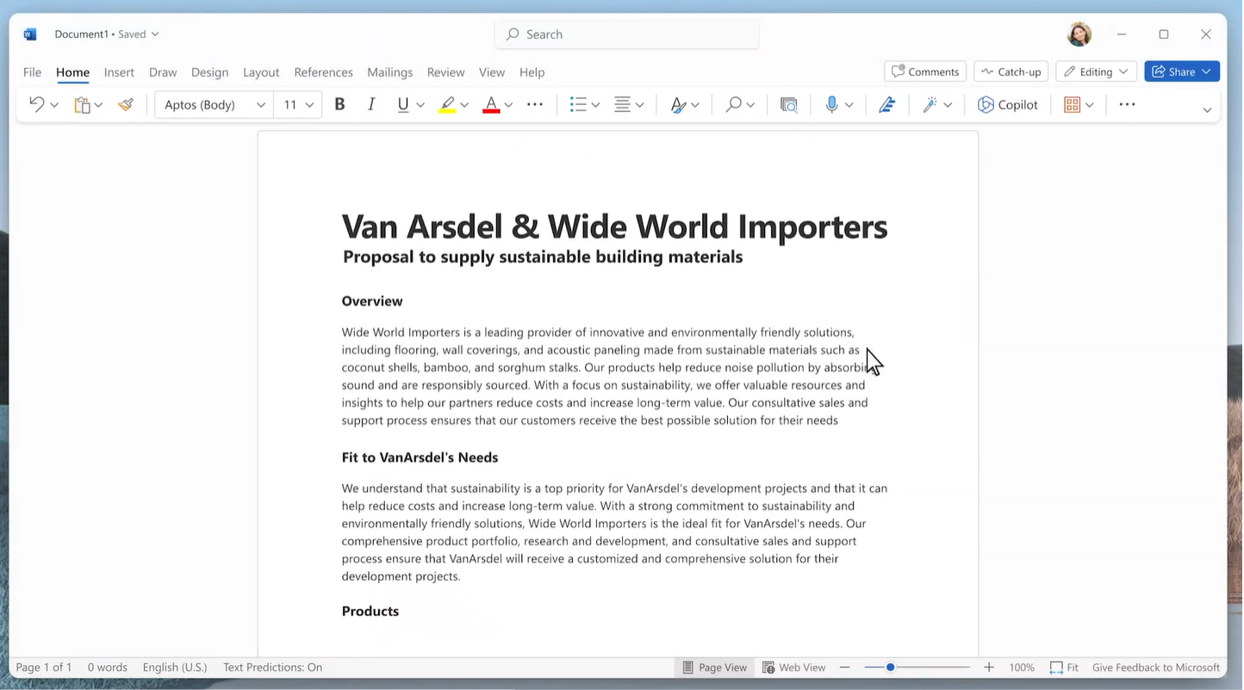The image size is (1244, 690).
Task: Click the Paste clipboard icon
Action: tap(82, 105)
